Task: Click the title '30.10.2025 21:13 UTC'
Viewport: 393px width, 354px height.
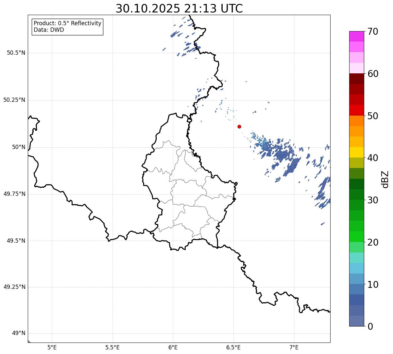Action: [179, 9]
